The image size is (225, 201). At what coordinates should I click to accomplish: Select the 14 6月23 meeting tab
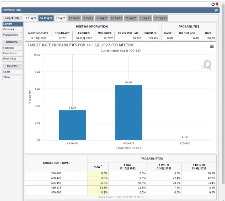(102, 18)
